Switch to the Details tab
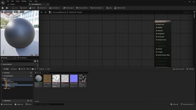 click(5, 58)
